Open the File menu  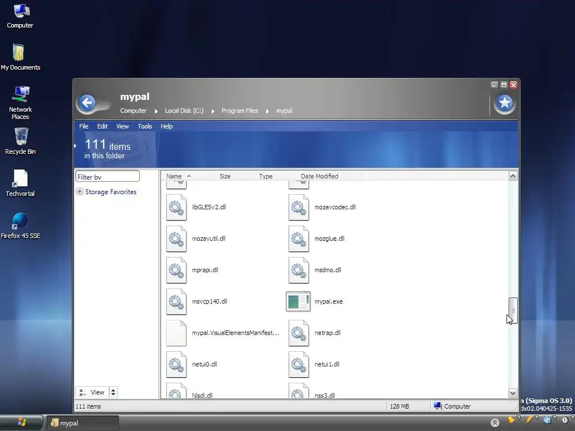84,126
